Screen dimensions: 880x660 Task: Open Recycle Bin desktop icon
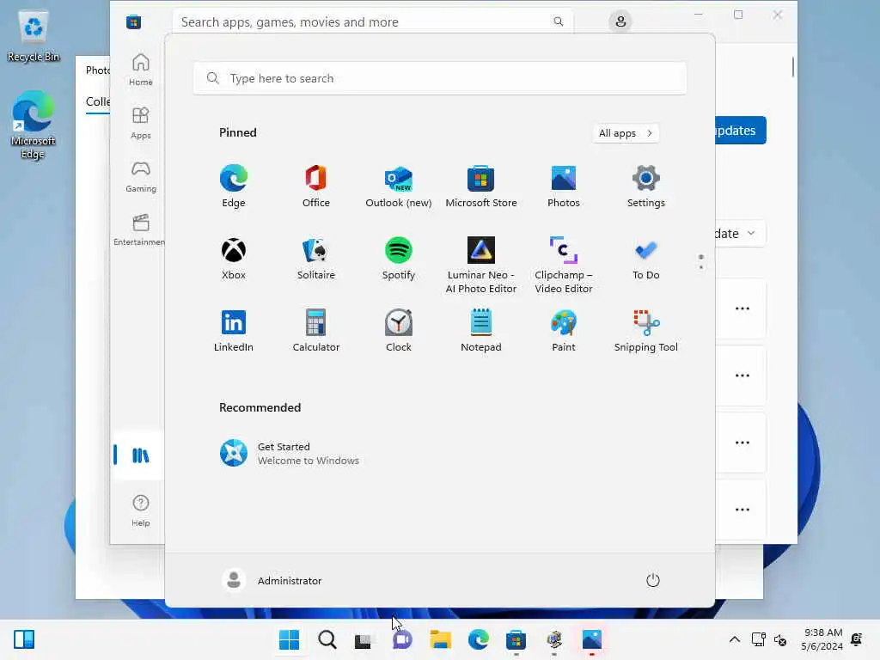pos(34,36)
